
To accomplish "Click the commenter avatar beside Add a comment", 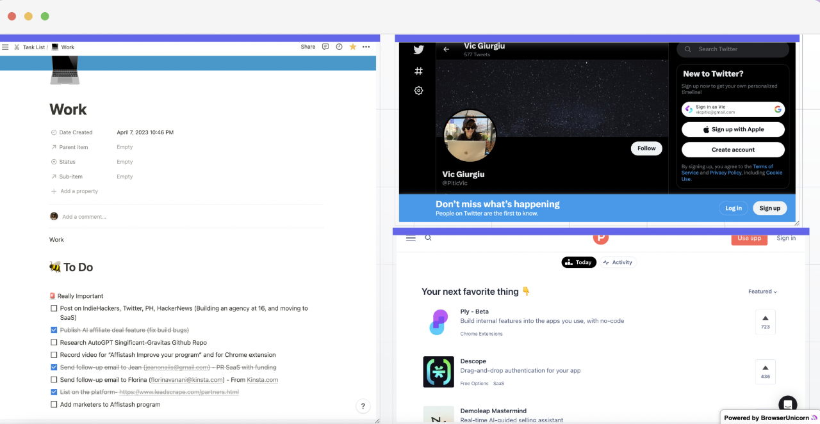I will click(54, 216).
